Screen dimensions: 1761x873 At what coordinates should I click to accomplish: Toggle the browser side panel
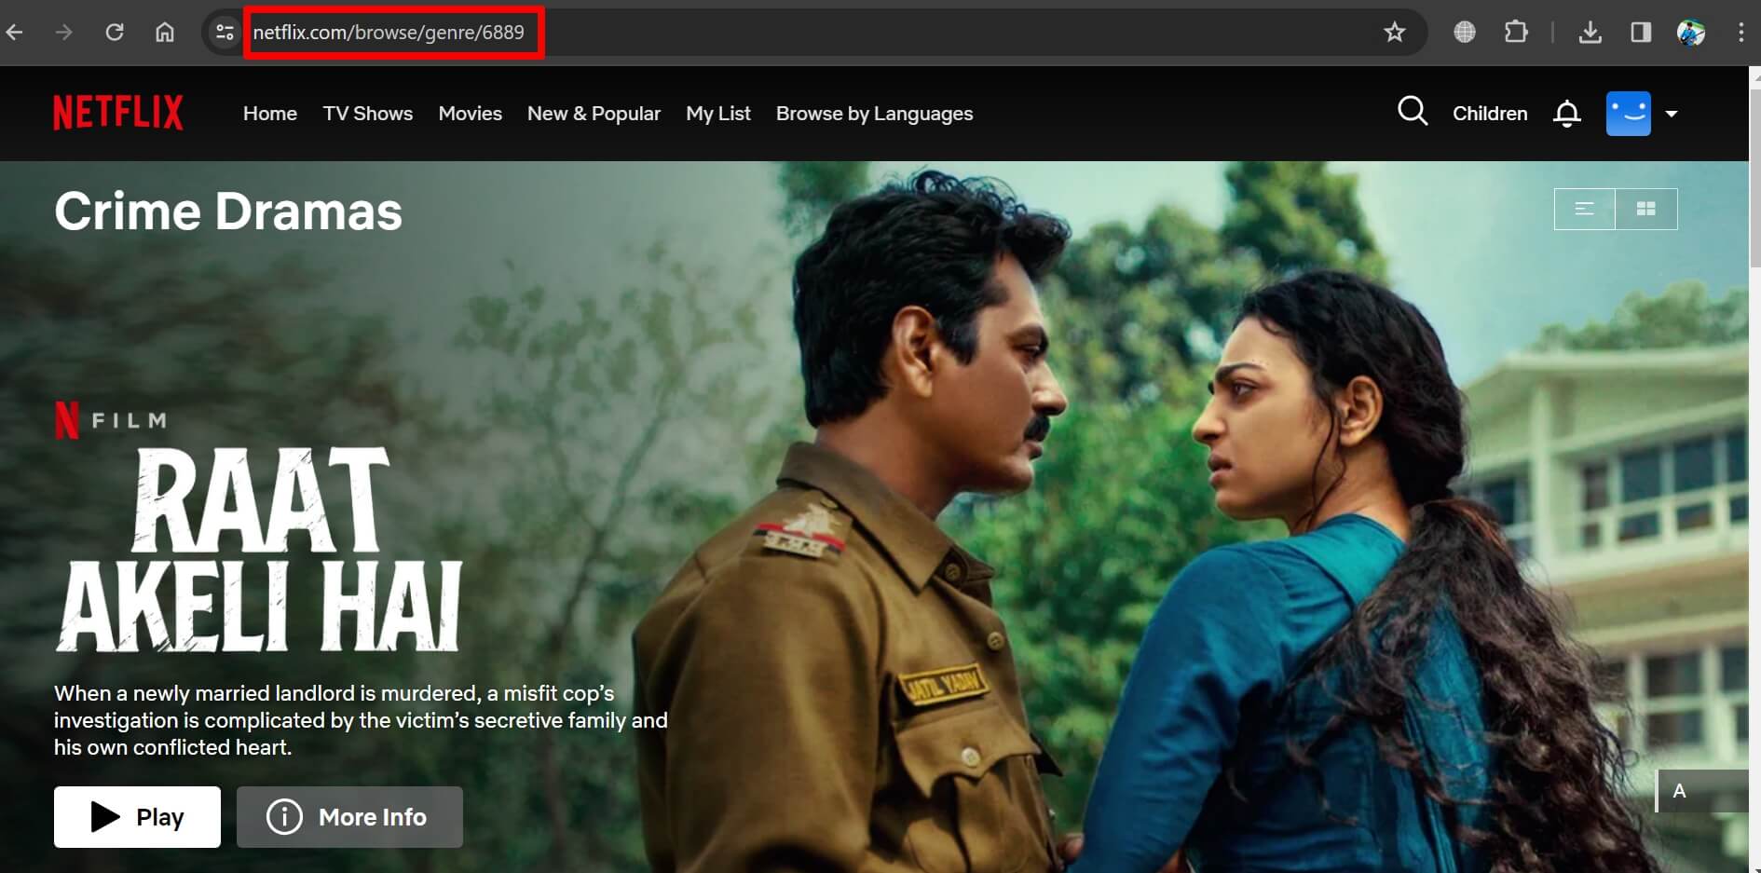pyautogui.click(x=1641, y=33)
